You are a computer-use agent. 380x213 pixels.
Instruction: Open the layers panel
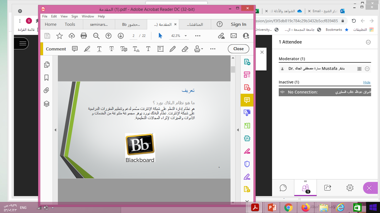(x=47, y=104)
